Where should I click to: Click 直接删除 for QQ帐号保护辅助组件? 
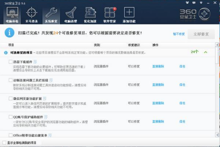158,122
